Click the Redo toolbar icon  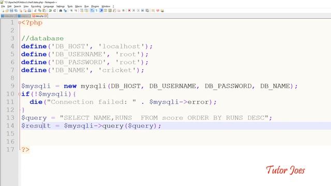(x=55, y=10)
